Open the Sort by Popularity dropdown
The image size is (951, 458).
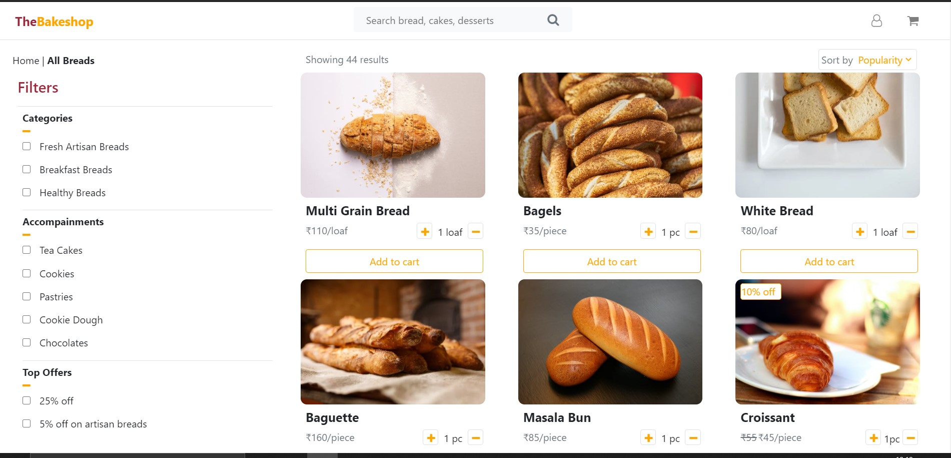click(884, 60)
